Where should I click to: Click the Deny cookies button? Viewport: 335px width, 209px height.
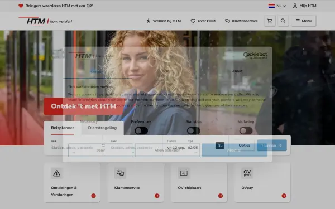[100, 150]
